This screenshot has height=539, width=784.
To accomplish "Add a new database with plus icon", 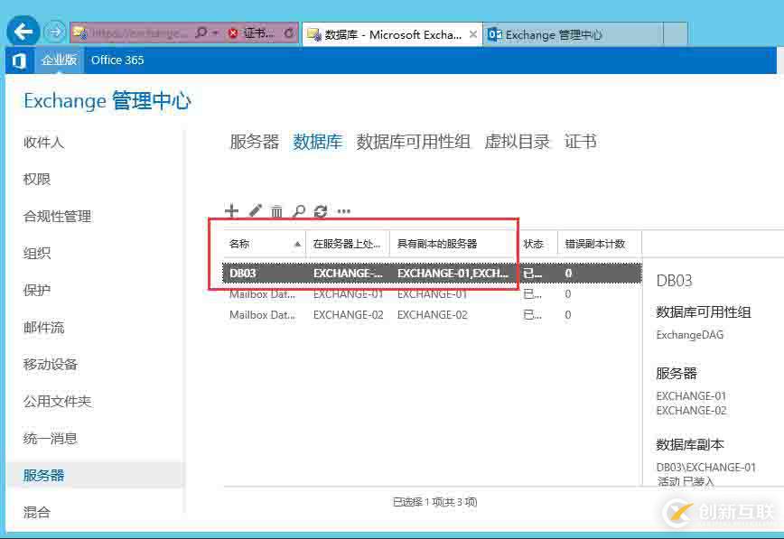I will (x=231, y=211).
